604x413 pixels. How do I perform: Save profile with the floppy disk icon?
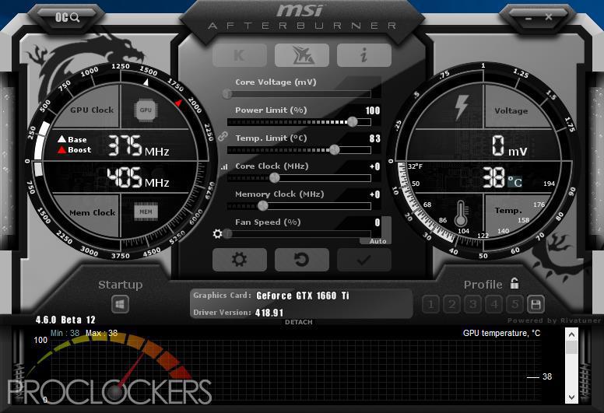pyautogui.click(x=536, y=304)
